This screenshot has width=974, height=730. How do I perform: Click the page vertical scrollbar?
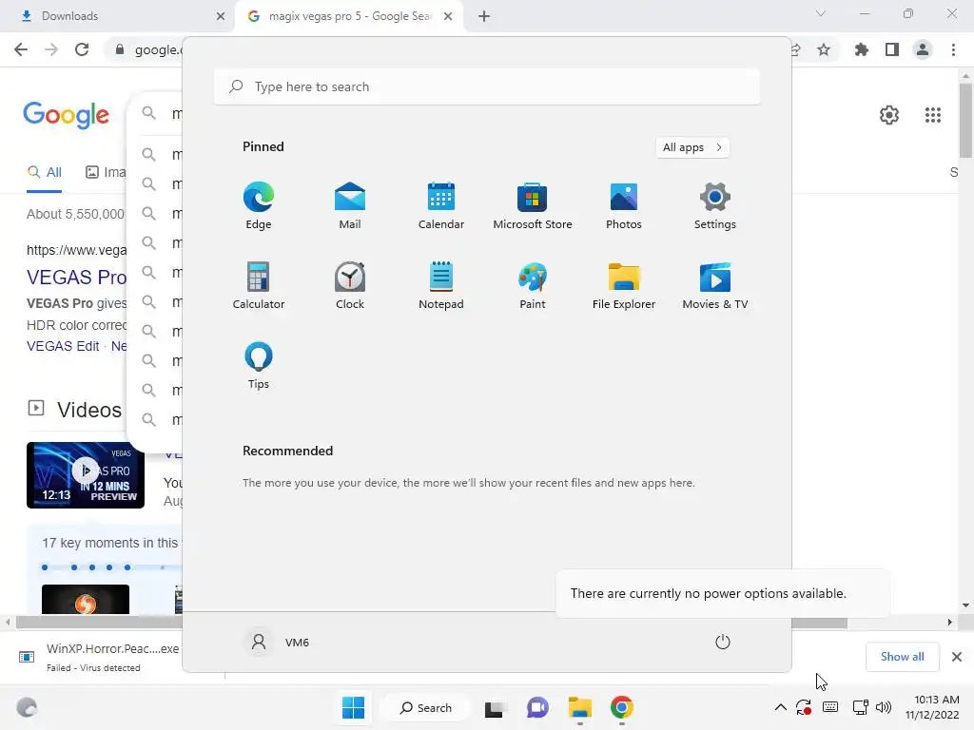pos(965,121)
